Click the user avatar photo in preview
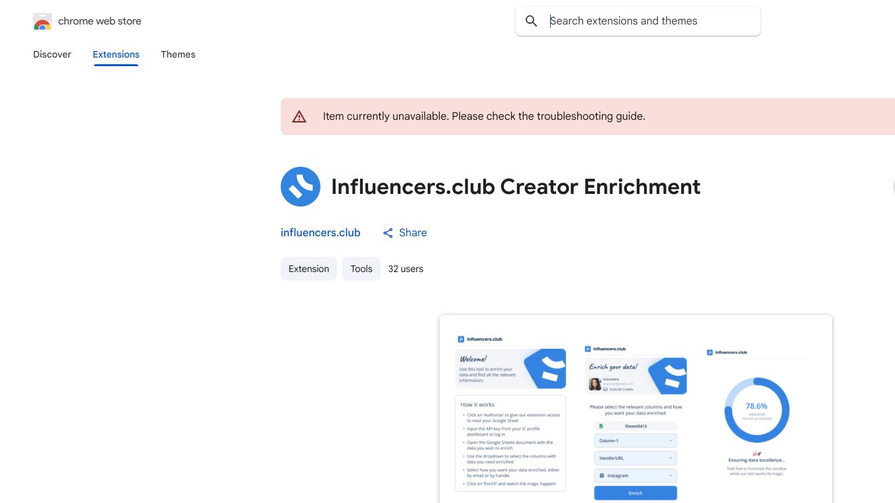 tap(595, 384)
